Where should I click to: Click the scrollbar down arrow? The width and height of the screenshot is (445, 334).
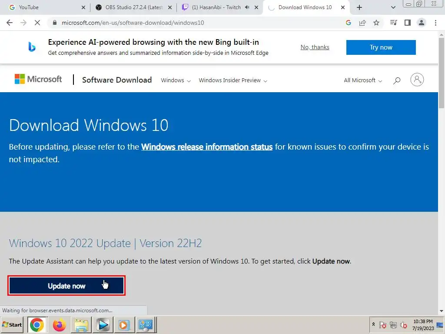442,311
